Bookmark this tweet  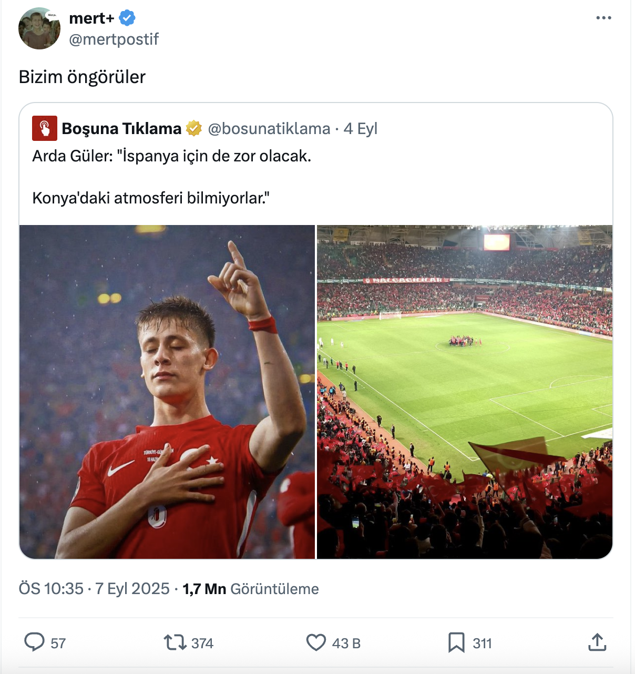[456, 642]
